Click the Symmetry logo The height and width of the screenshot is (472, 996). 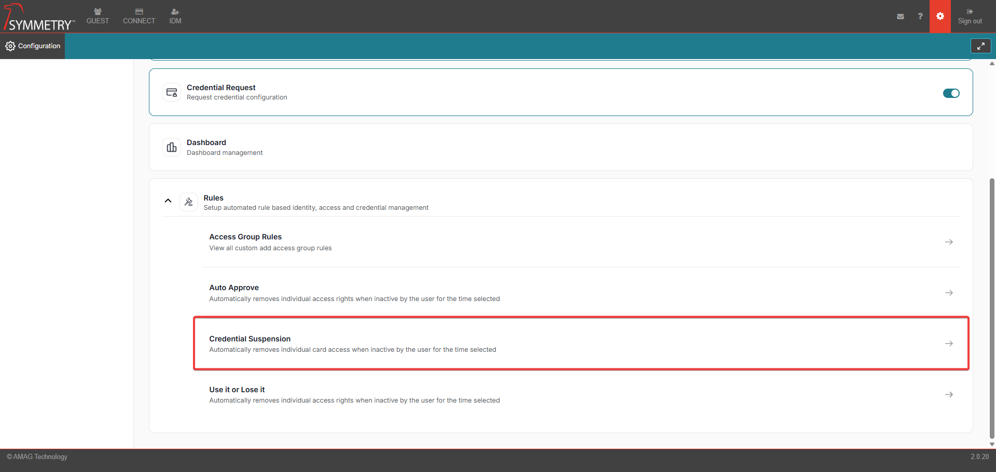point(39,18)
